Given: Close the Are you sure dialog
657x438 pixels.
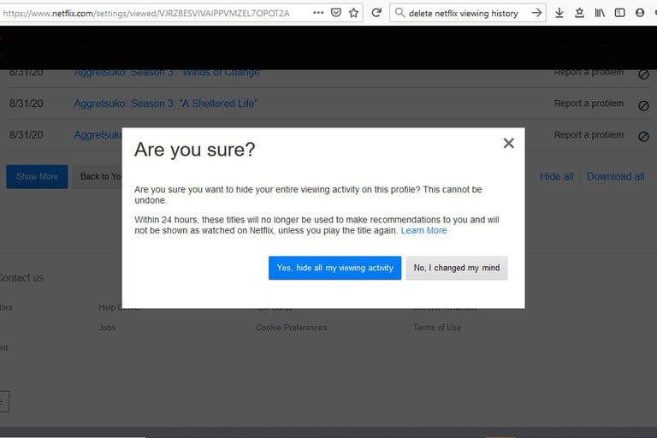Looking at the screenshot, I should [x=509, y=144].
